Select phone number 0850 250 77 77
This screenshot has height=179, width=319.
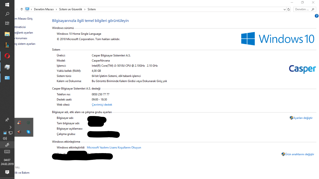click(100, 94)
